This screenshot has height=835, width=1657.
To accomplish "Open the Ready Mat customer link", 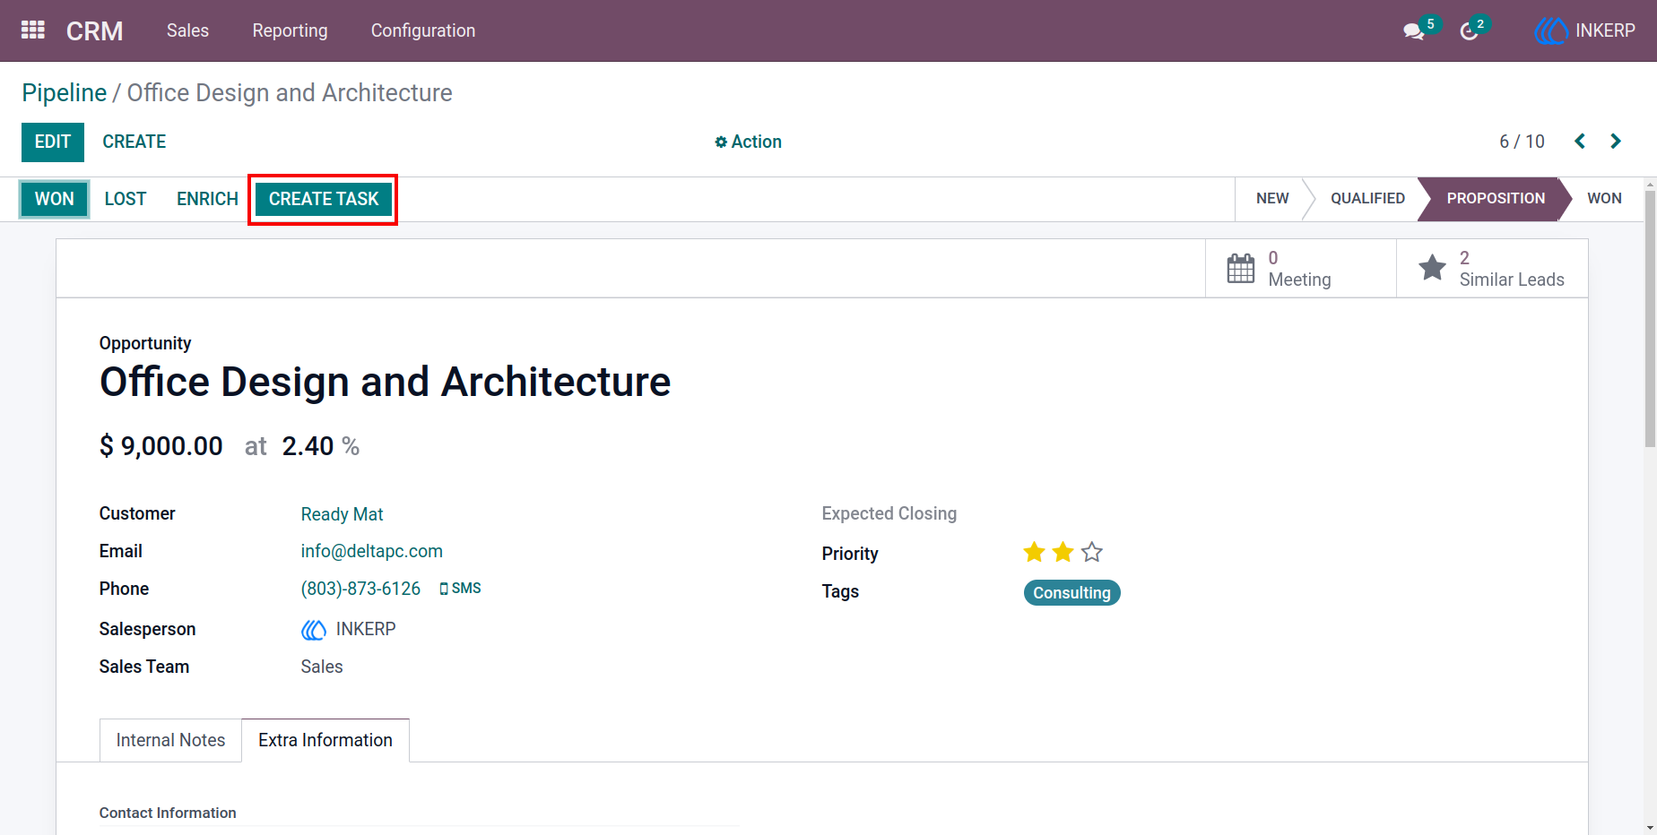I will [342, 514].
